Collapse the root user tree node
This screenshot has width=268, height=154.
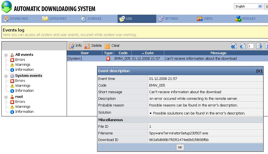click(6, 97)
